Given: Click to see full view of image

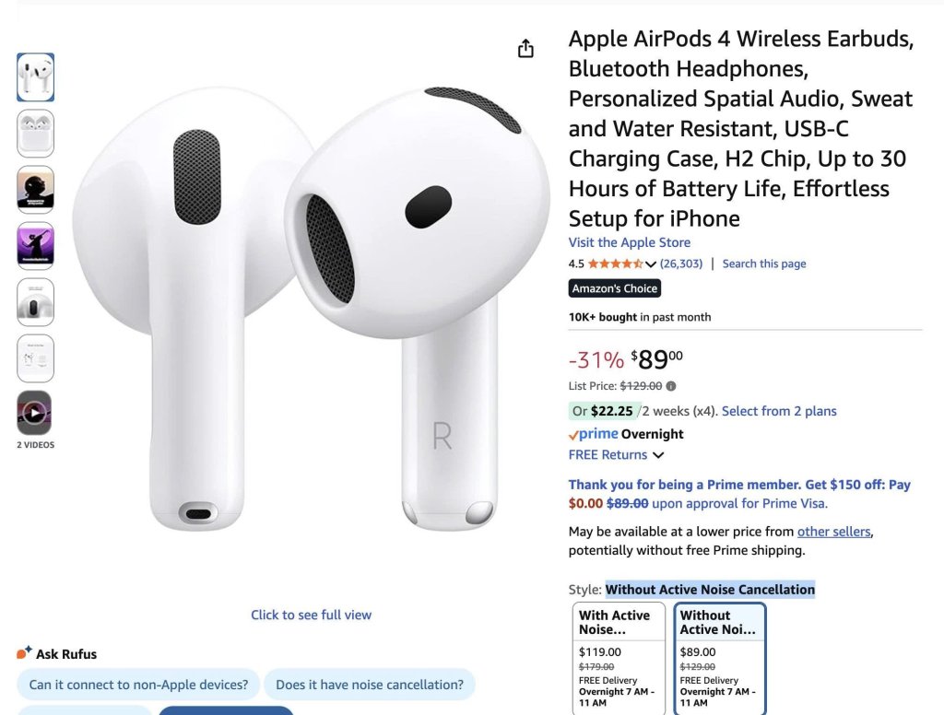Looking at the screenshot, I should 312,615.
